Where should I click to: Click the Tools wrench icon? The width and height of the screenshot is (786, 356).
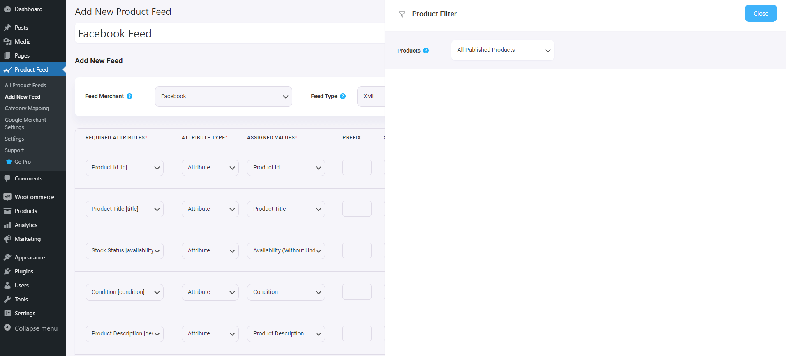pos(7,299)
